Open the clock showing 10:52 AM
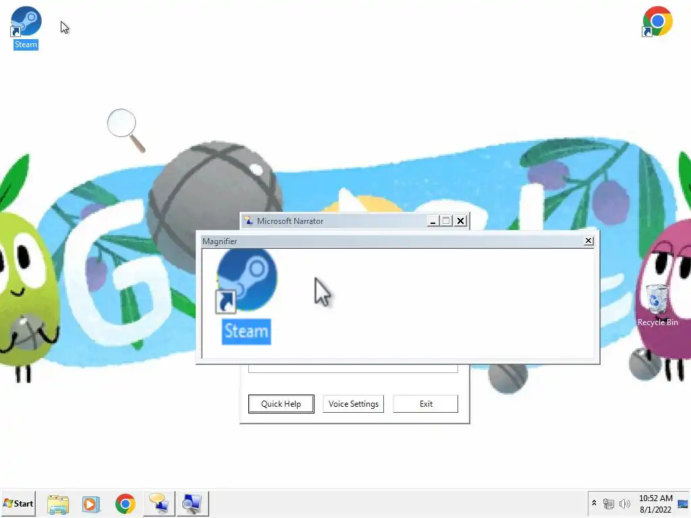 pyautogui.click(x=656, y=503)
